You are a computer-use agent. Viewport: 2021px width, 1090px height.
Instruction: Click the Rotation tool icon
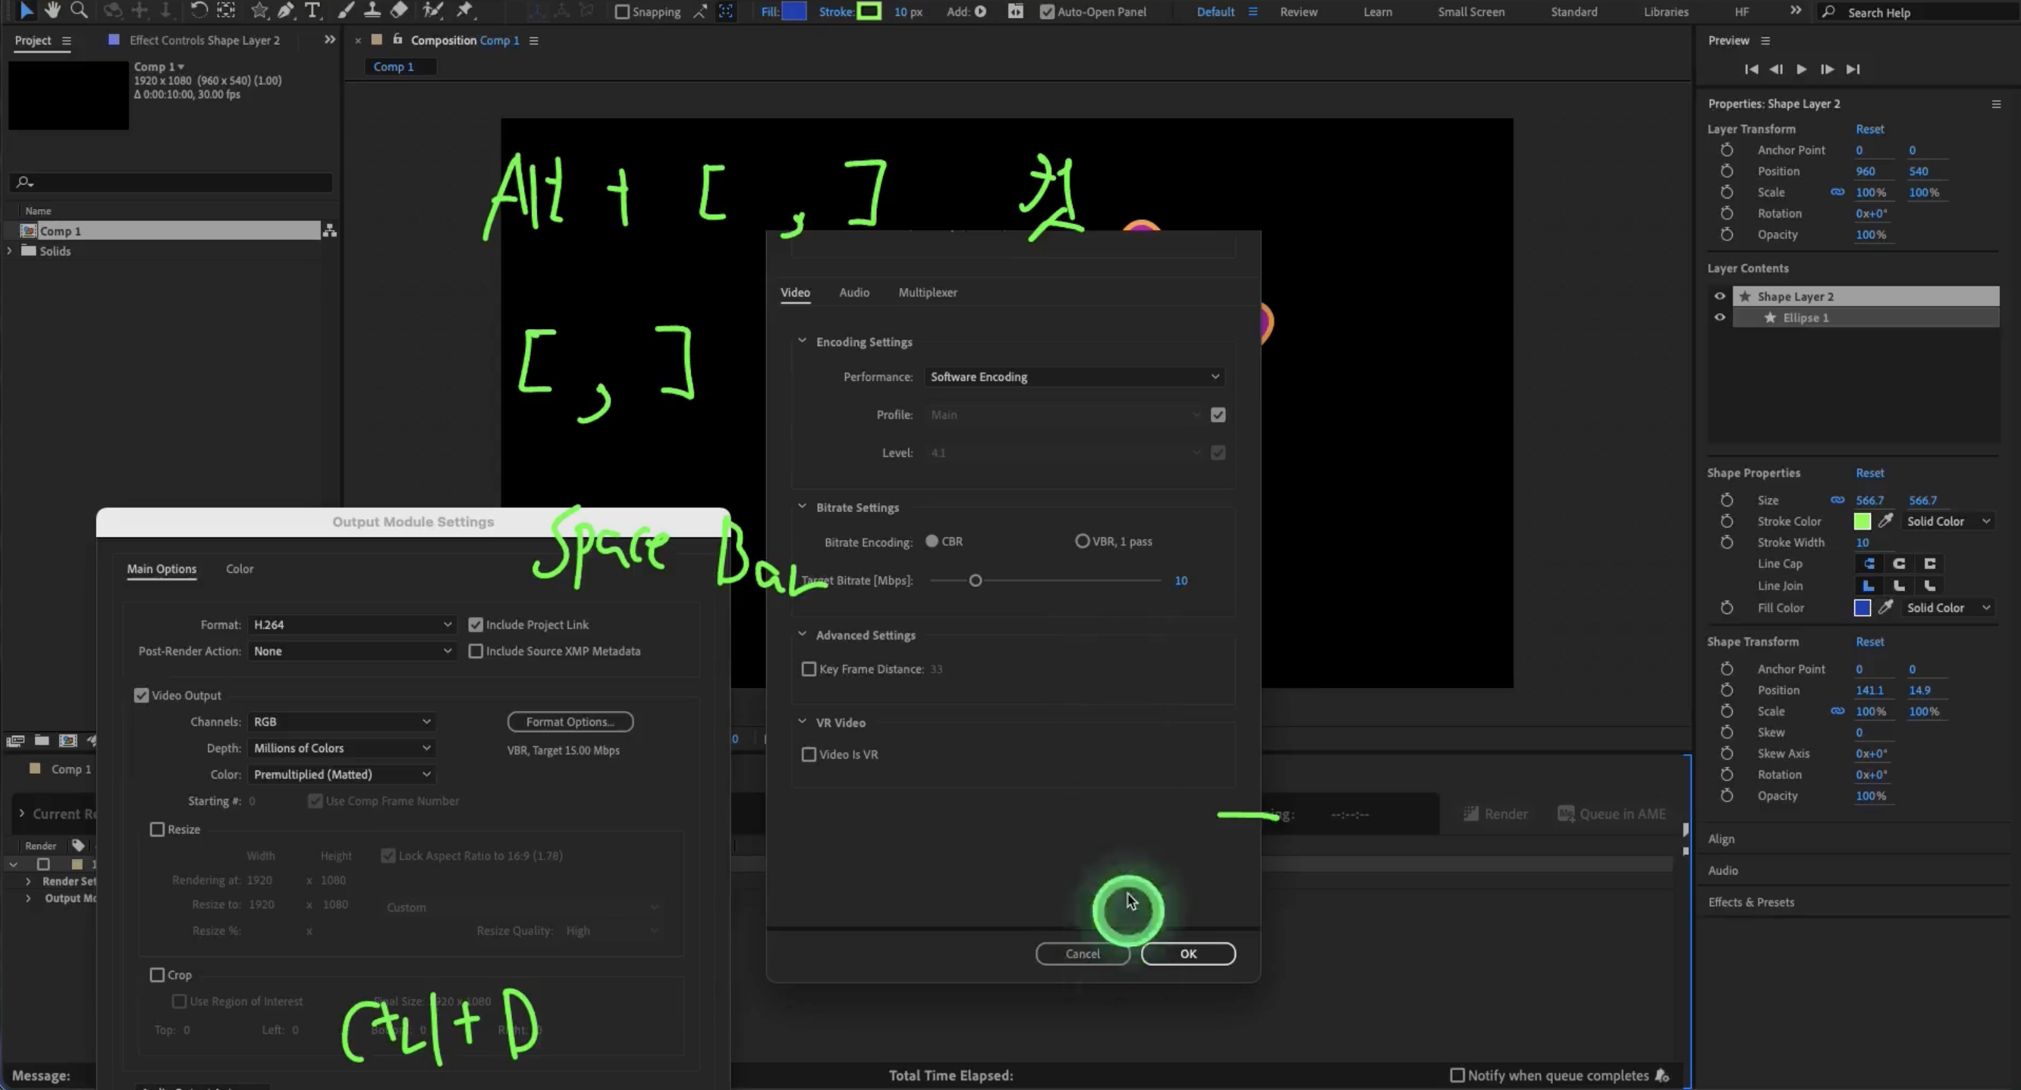(x=200, y=10)
